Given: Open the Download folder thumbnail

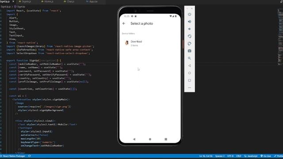Looking at the screenshot, I should pyautogui.click(x=127, y=43).
